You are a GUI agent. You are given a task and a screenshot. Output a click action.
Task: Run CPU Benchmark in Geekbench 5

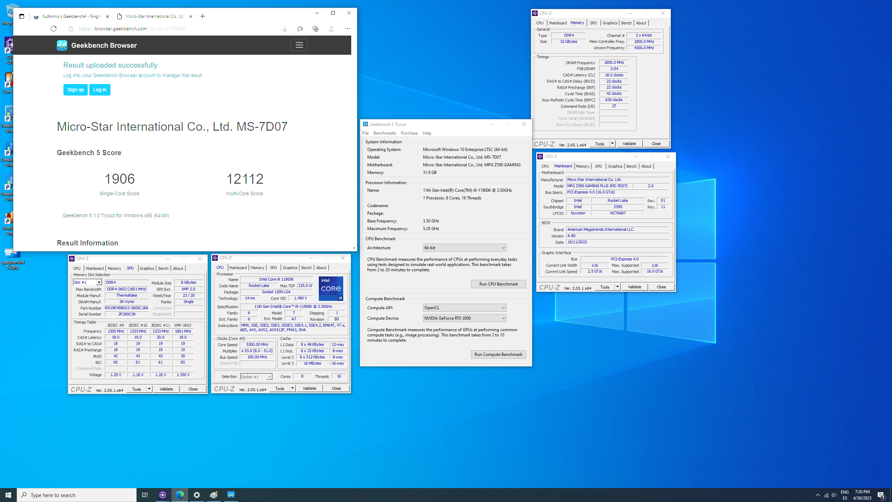pyautogui.click(x=498, y=284)
